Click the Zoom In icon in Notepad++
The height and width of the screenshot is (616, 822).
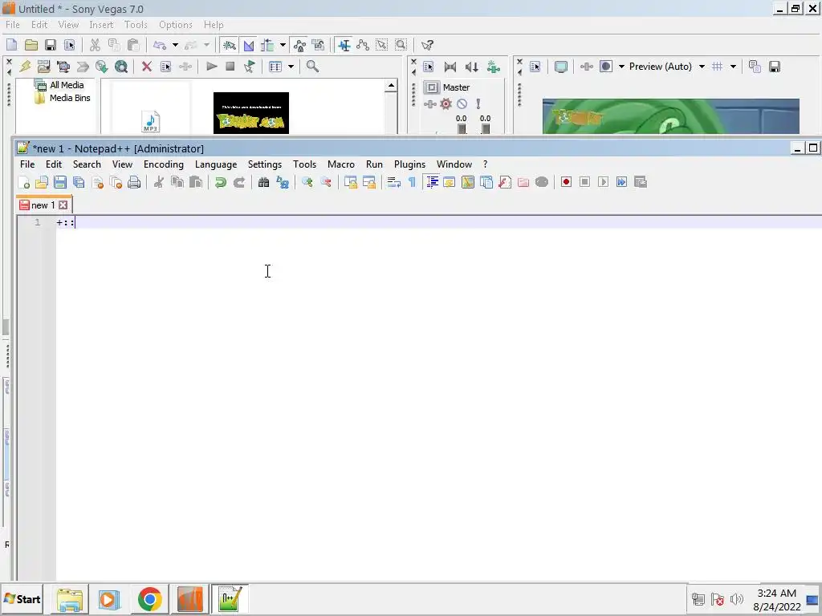click(x=307, y=182)
